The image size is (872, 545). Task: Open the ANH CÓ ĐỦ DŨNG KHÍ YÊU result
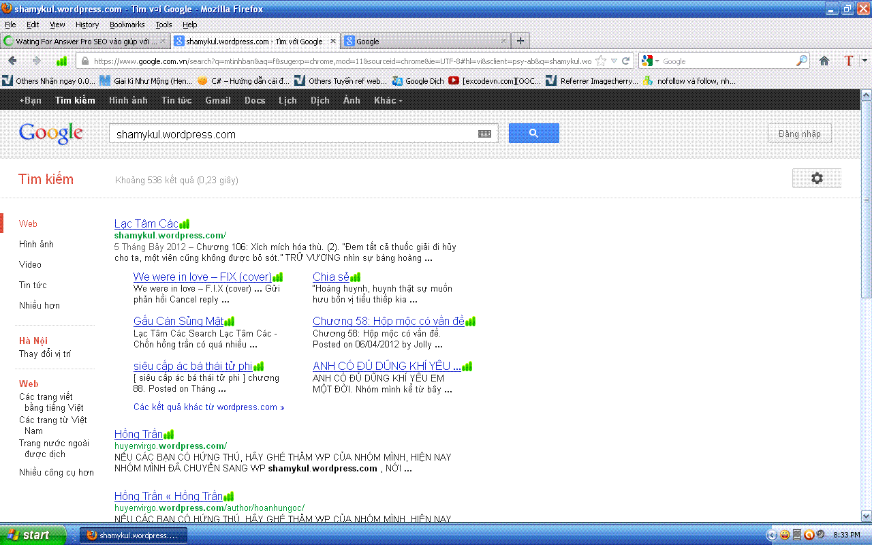click(387, 366)
